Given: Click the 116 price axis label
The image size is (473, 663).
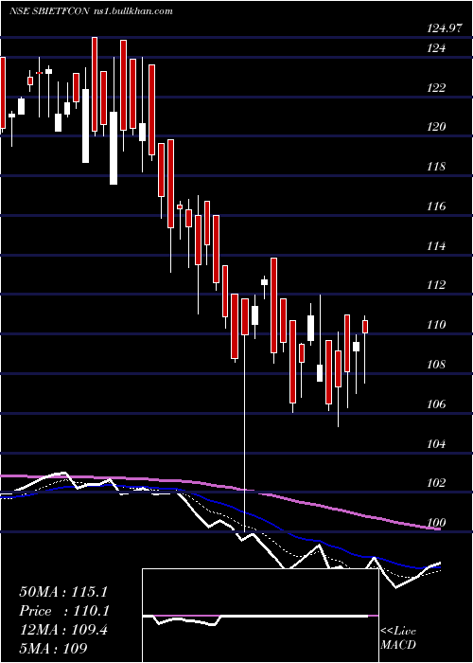Looking at the screenshot, I should coord(436,206).
